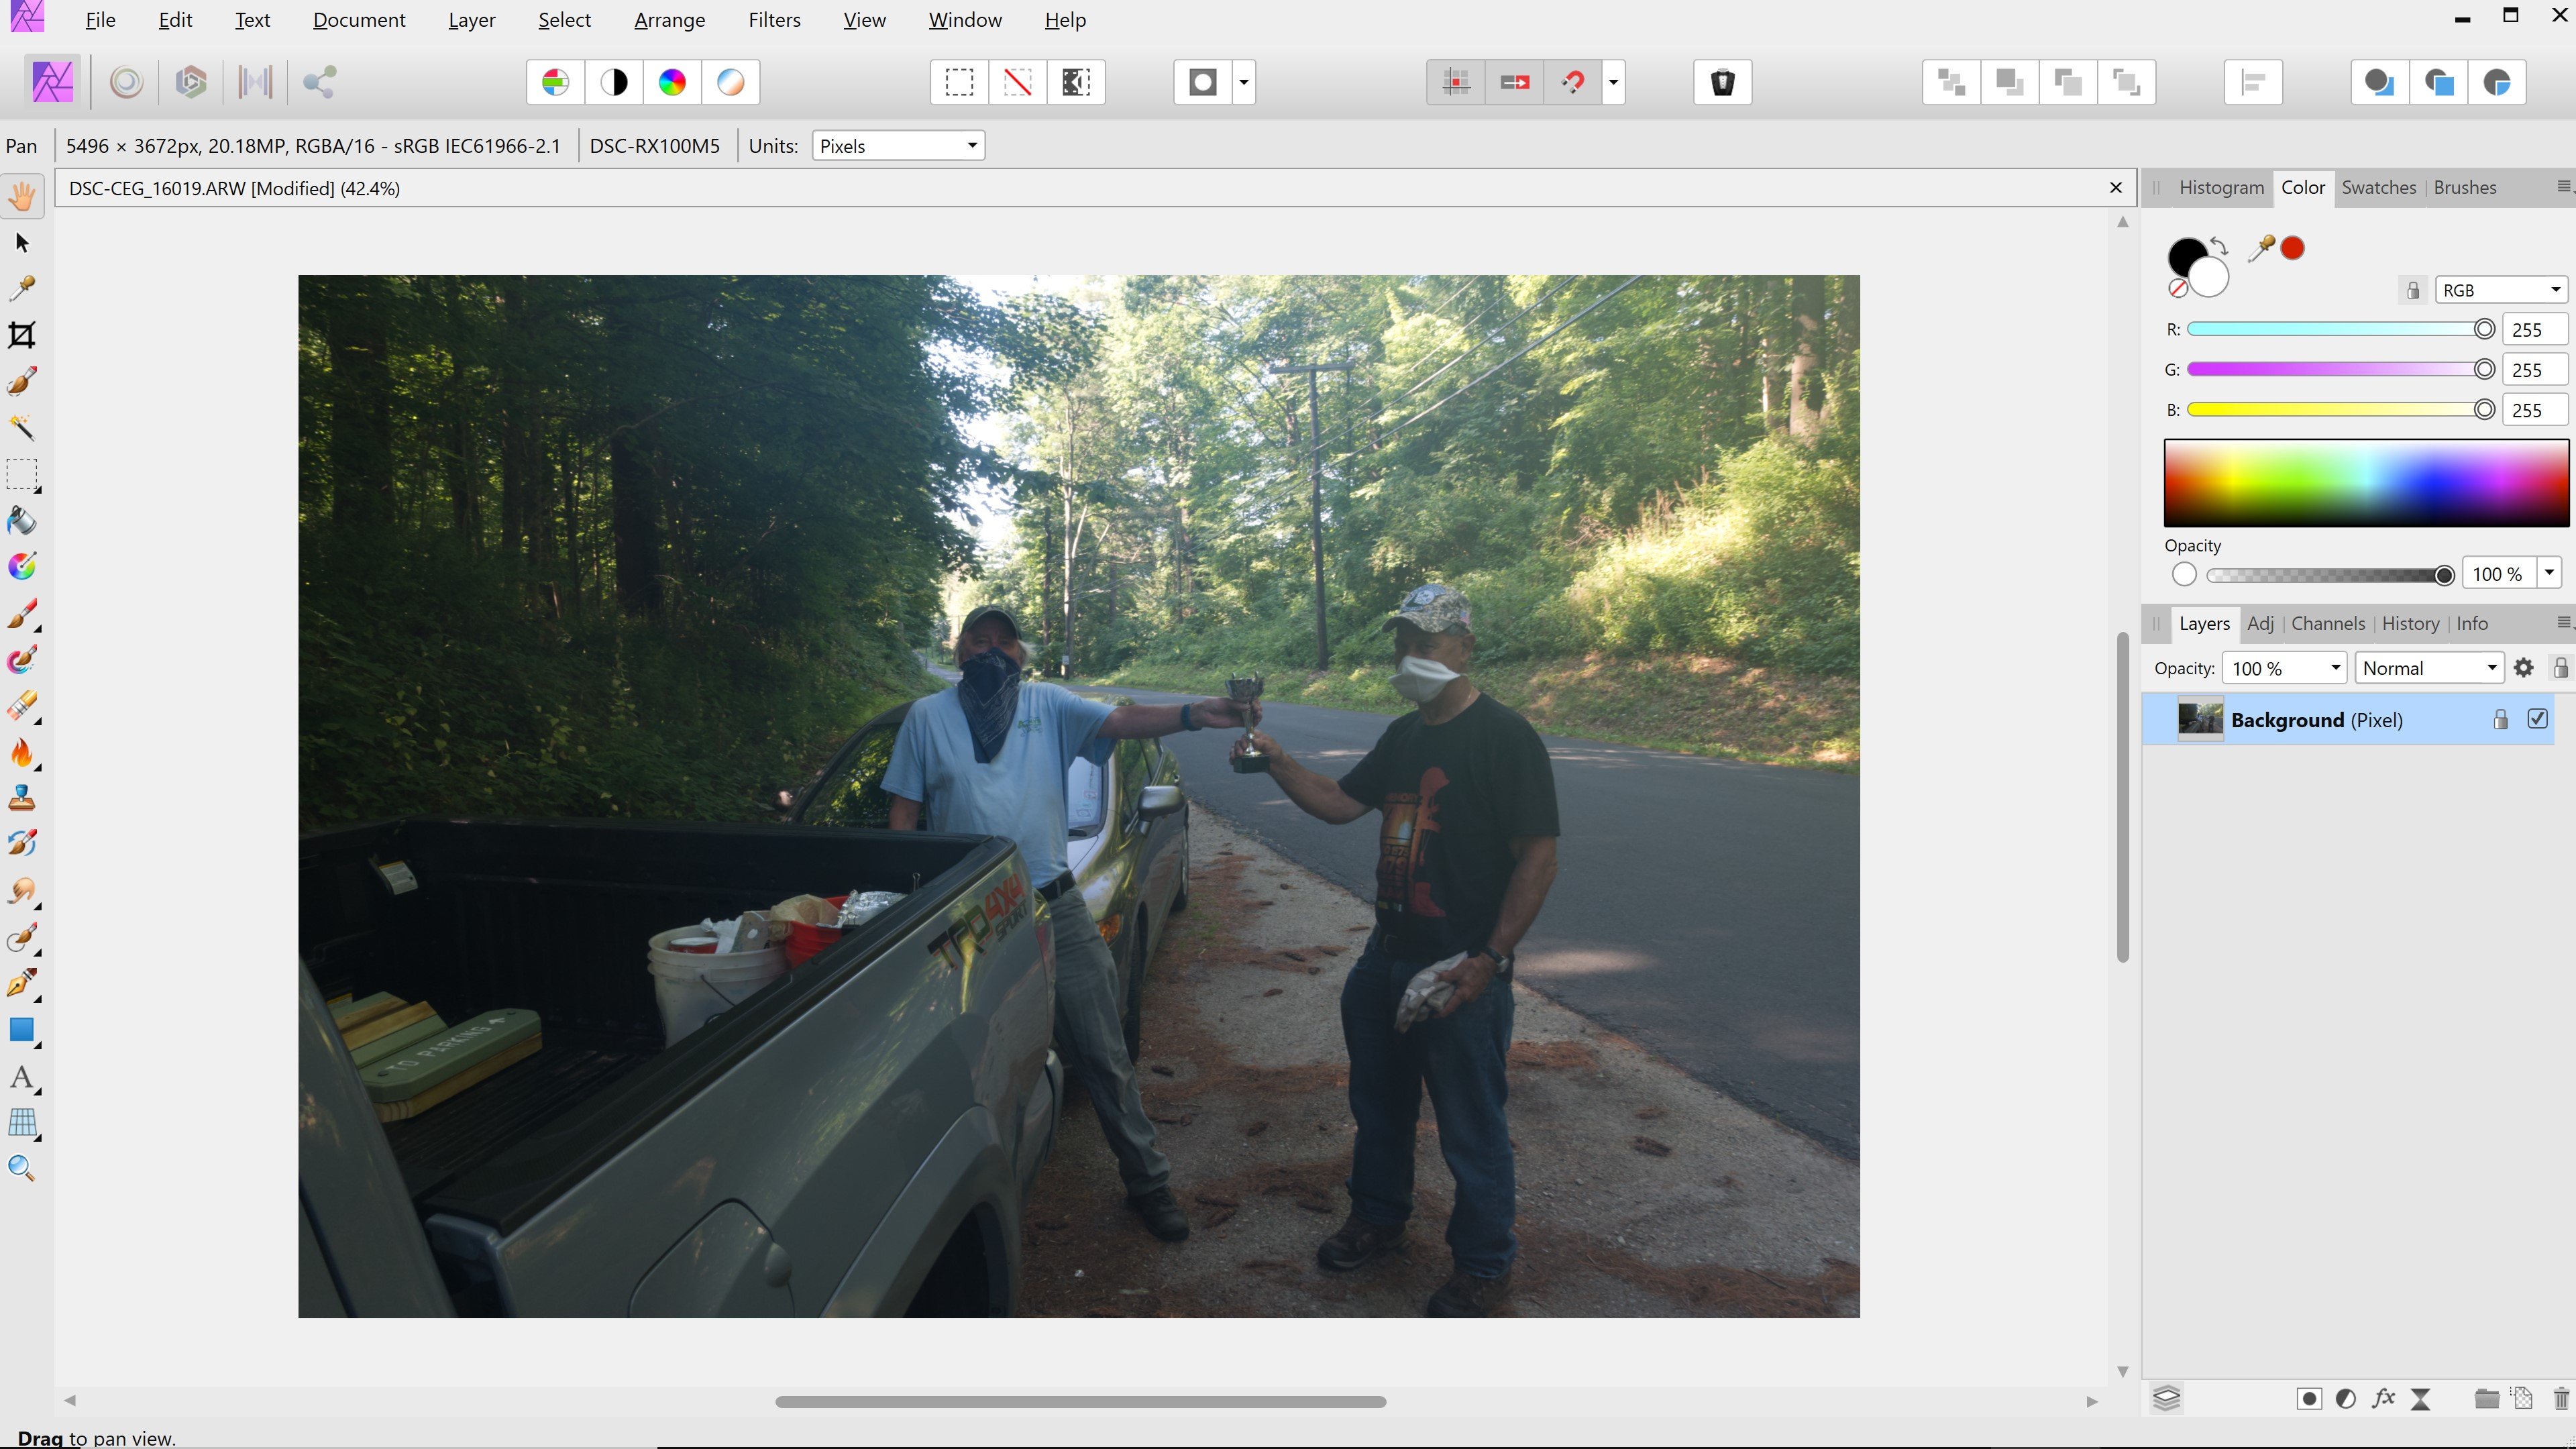Select the Rectangle shape tool
This screenshot has height=1449, width=2576.
point(22,1030)
